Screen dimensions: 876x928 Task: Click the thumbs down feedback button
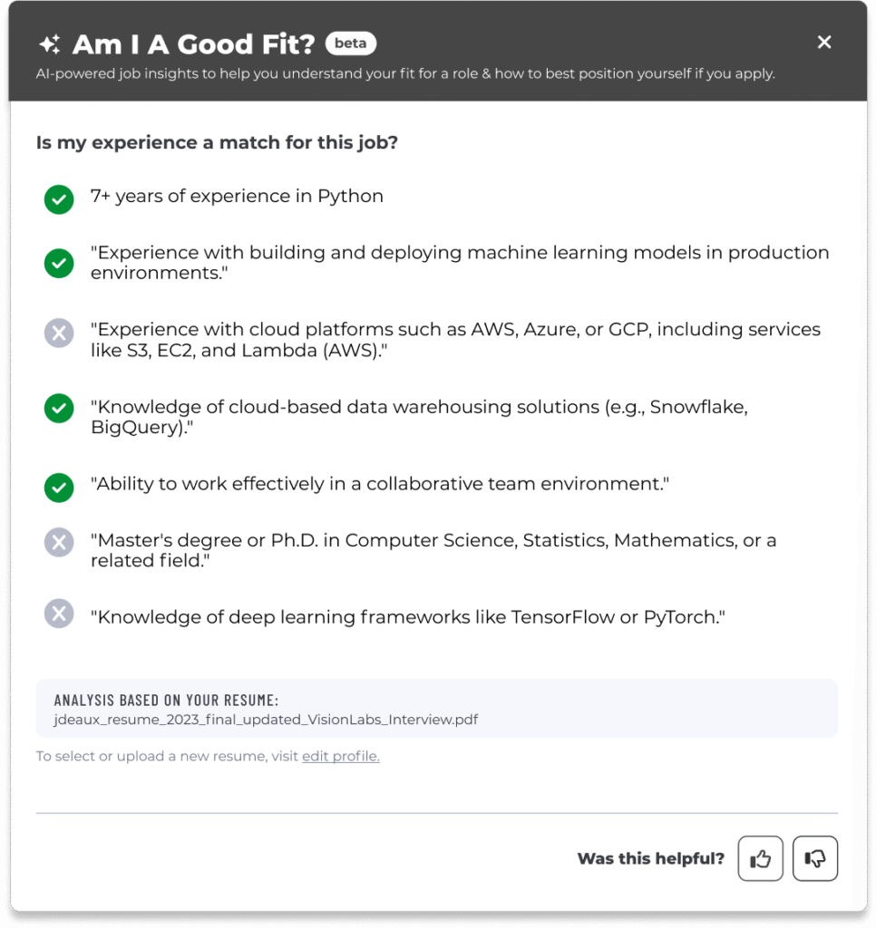(x=815, y=858)
